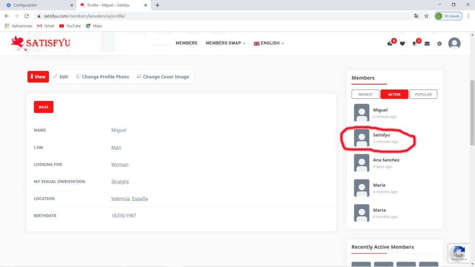The height and width of the screenshot is (267, 475).
Task: Go back with browser back arrow
Action: [6, 16]
